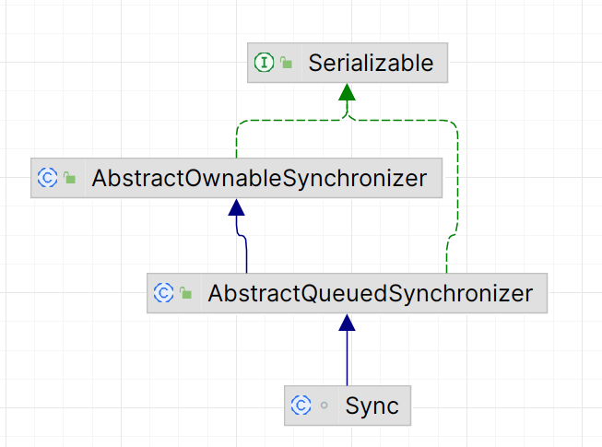Image resolution: width=602 pixels, height=447 pixels.
Task: Select the AbstractQueuedSynchronizer class label
Action: point(370,293)
